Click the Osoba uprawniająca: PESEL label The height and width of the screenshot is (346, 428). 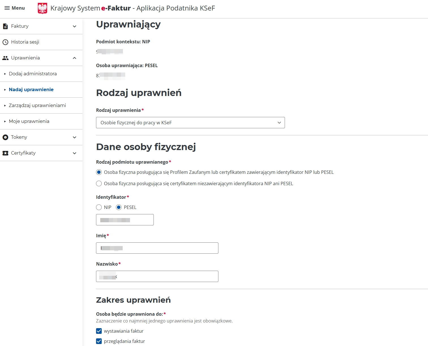tap(127, 65)
